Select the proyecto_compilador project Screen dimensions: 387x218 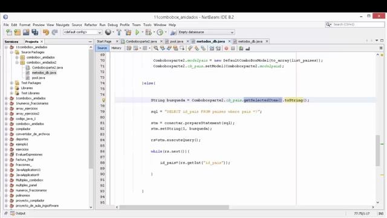30,200
